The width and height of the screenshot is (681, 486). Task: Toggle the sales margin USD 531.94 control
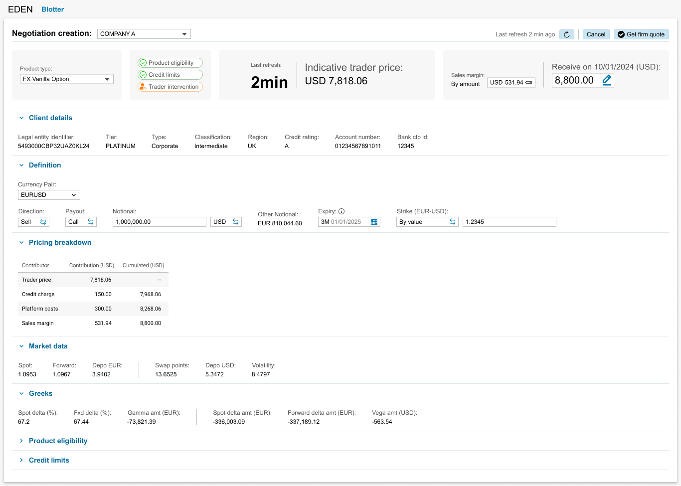(511, 82)
